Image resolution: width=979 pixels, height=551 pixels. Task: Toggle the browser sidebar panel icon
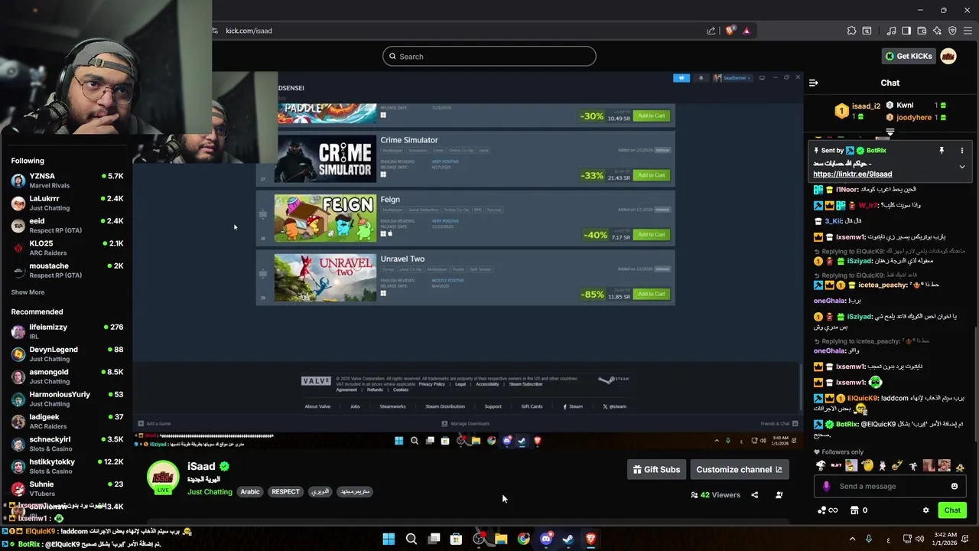[906, 31]
